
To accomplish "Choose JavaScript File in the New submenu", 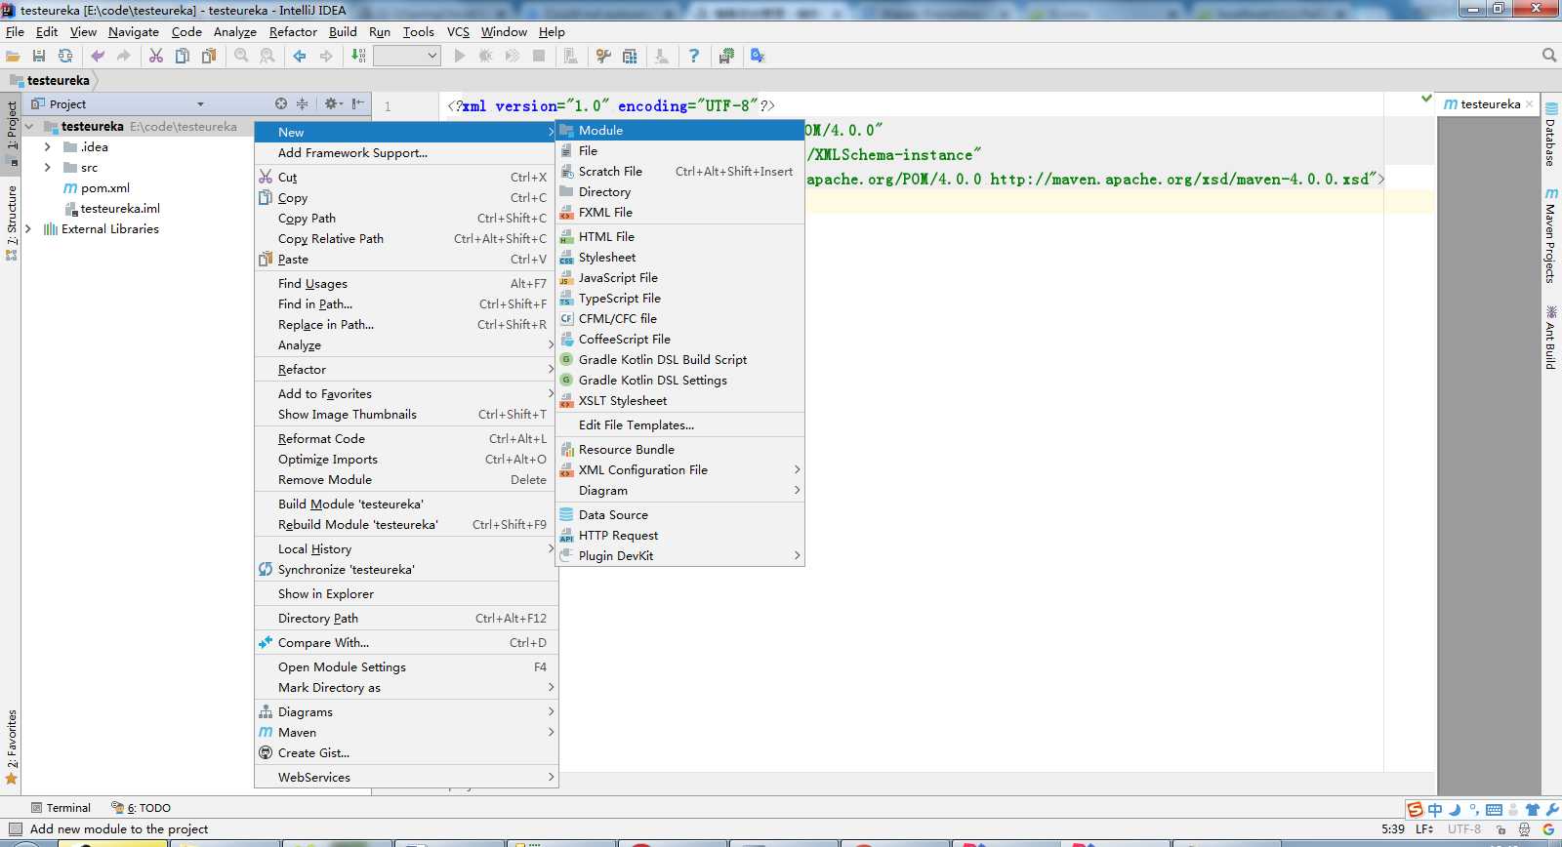I will 679,277.
